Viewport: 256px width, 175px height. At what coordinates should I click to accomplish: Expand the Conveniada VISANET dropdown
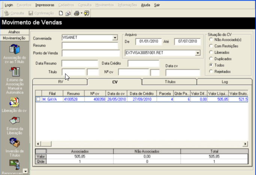pos(115,38)
